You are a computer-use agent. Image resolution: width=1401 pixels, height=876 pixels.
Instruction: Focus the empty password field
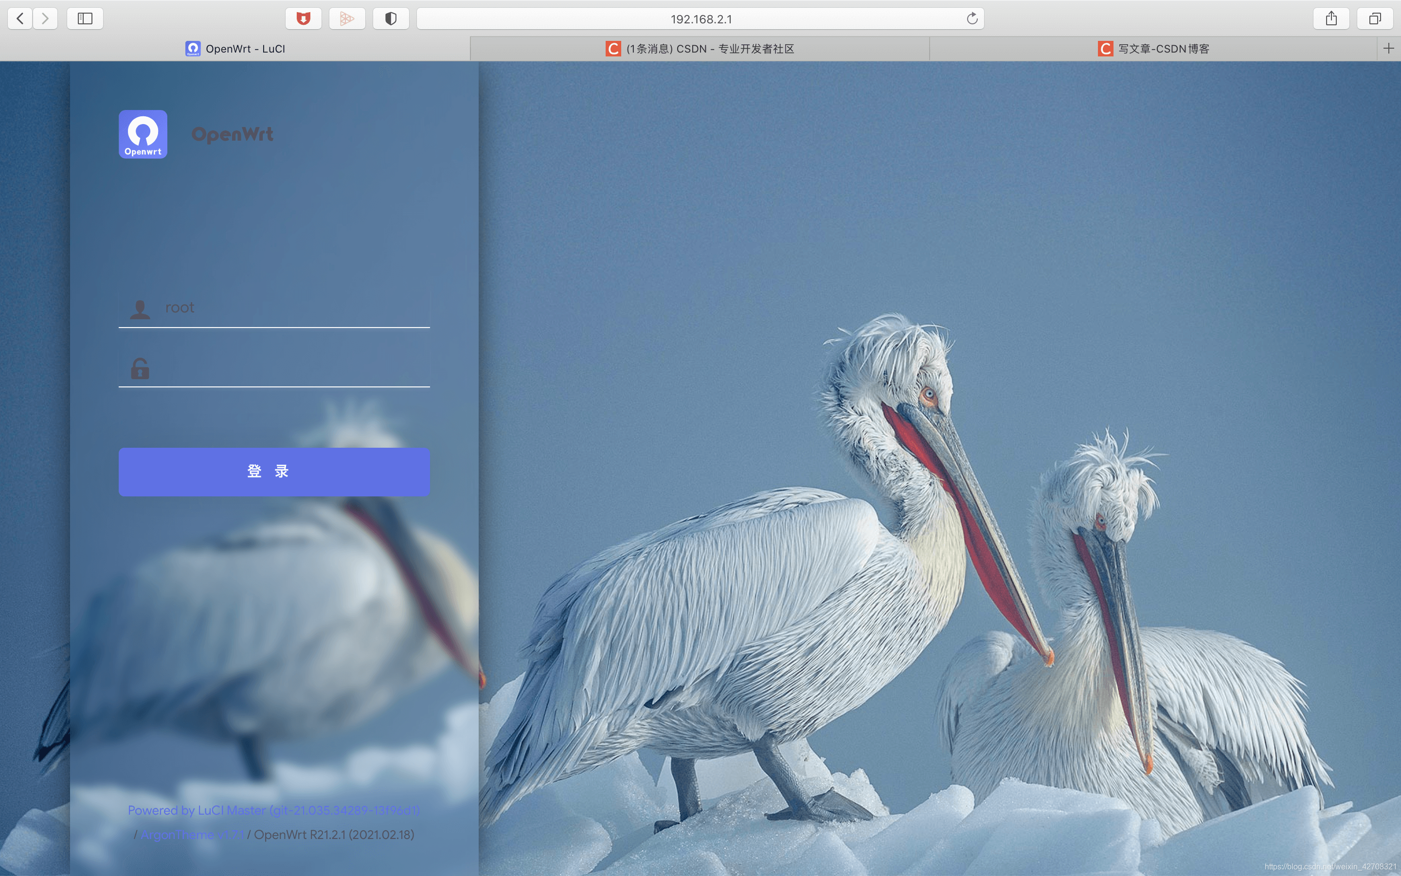274,368
